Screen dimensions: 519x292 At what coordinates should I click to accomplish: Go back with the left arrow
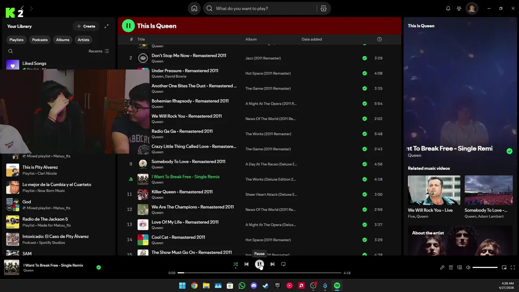point(23,8)
